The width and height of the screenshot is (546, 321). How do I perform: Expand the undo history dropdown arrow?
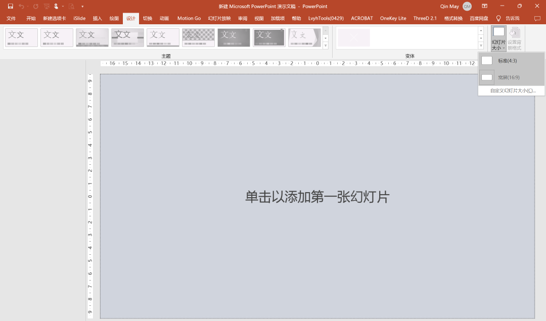point(27,6)
